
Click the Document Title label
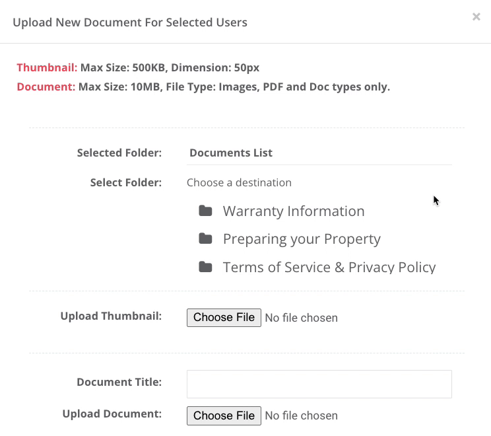(x=119, y=382)
